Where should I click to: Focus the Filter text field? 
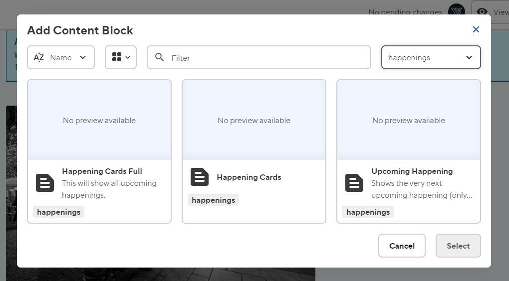[x=267, y=58]
